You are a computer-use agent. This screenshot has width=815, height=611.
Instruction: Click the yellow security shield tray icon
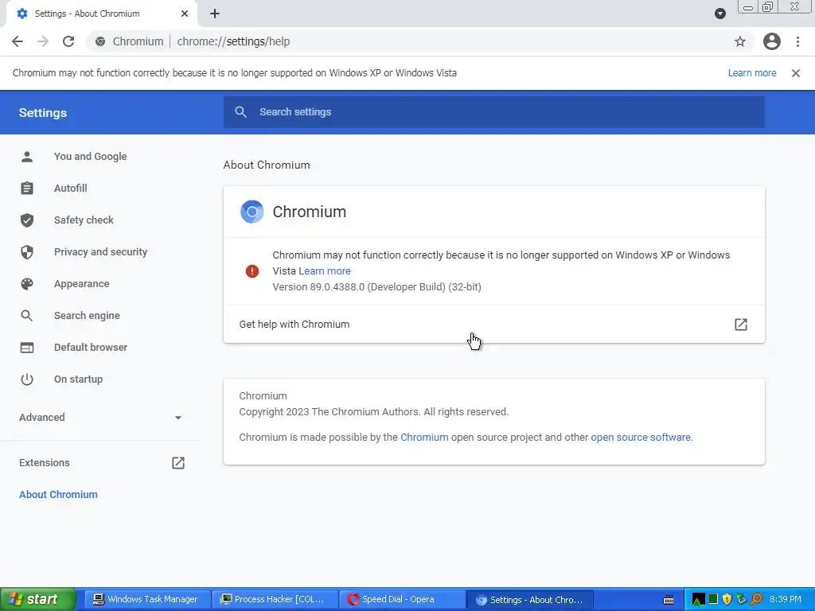727,599
